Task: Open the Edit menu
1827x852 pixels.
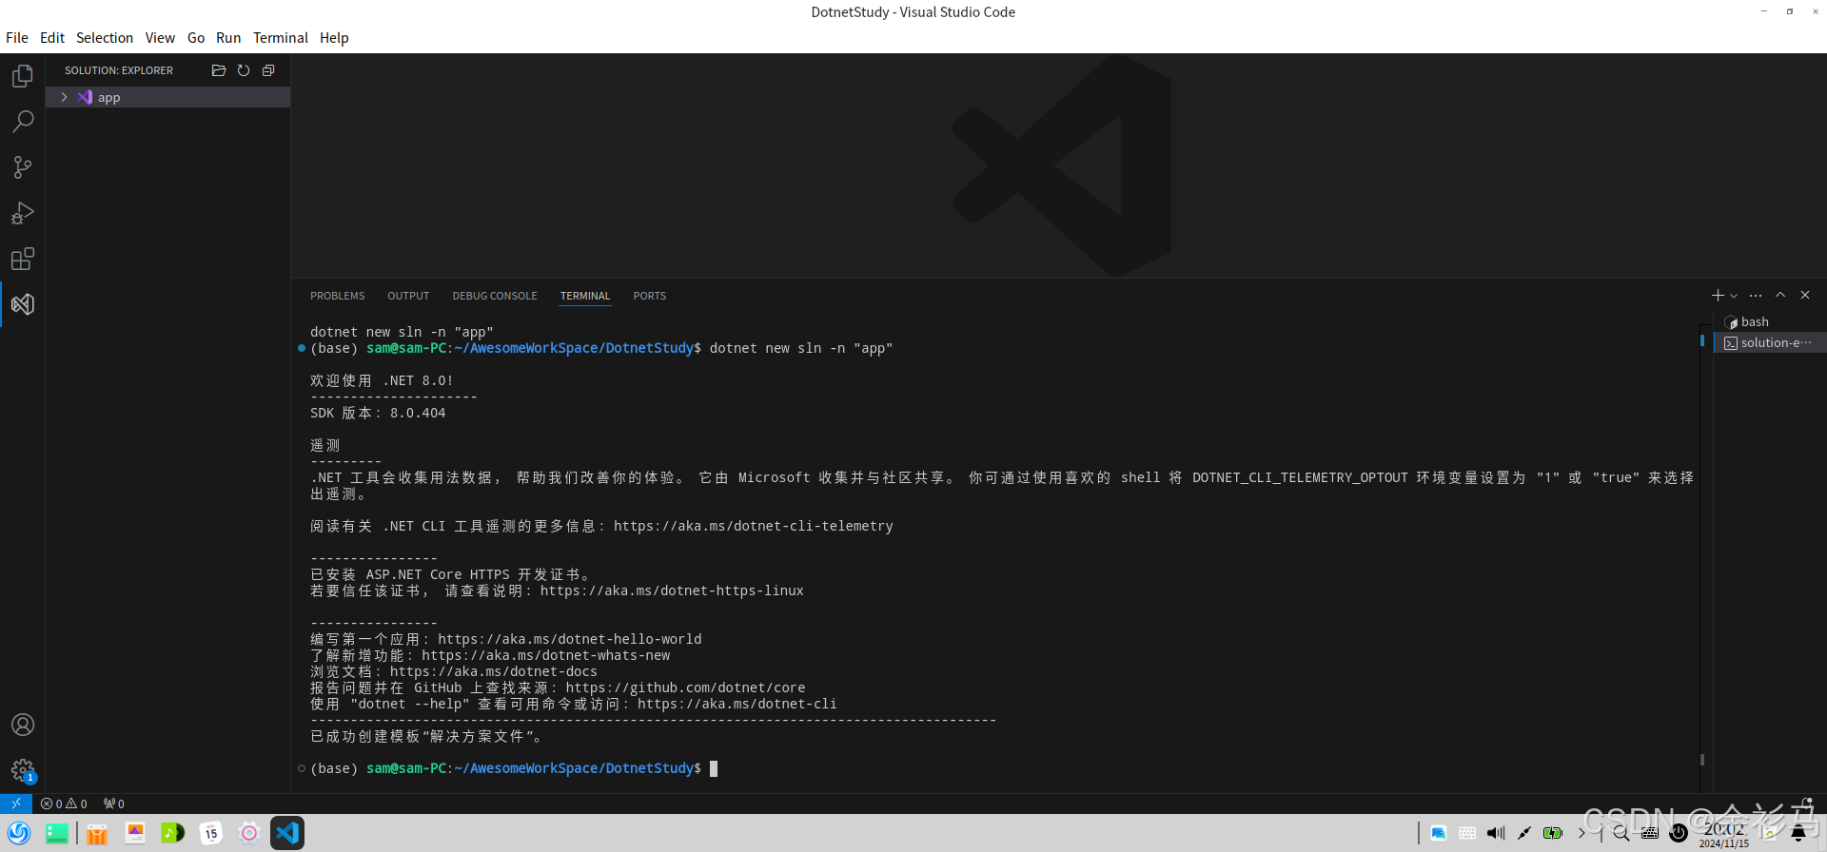Action: click(52, 38)
